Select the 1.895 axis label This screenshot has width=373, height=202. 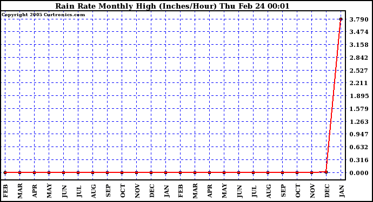359,96
